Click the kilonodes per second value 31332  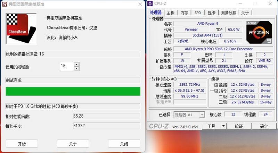(x=106, y=126)
